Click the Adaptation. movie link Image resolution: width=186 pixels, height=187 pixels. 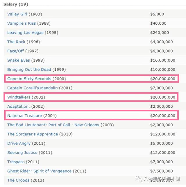coord(18,107)
